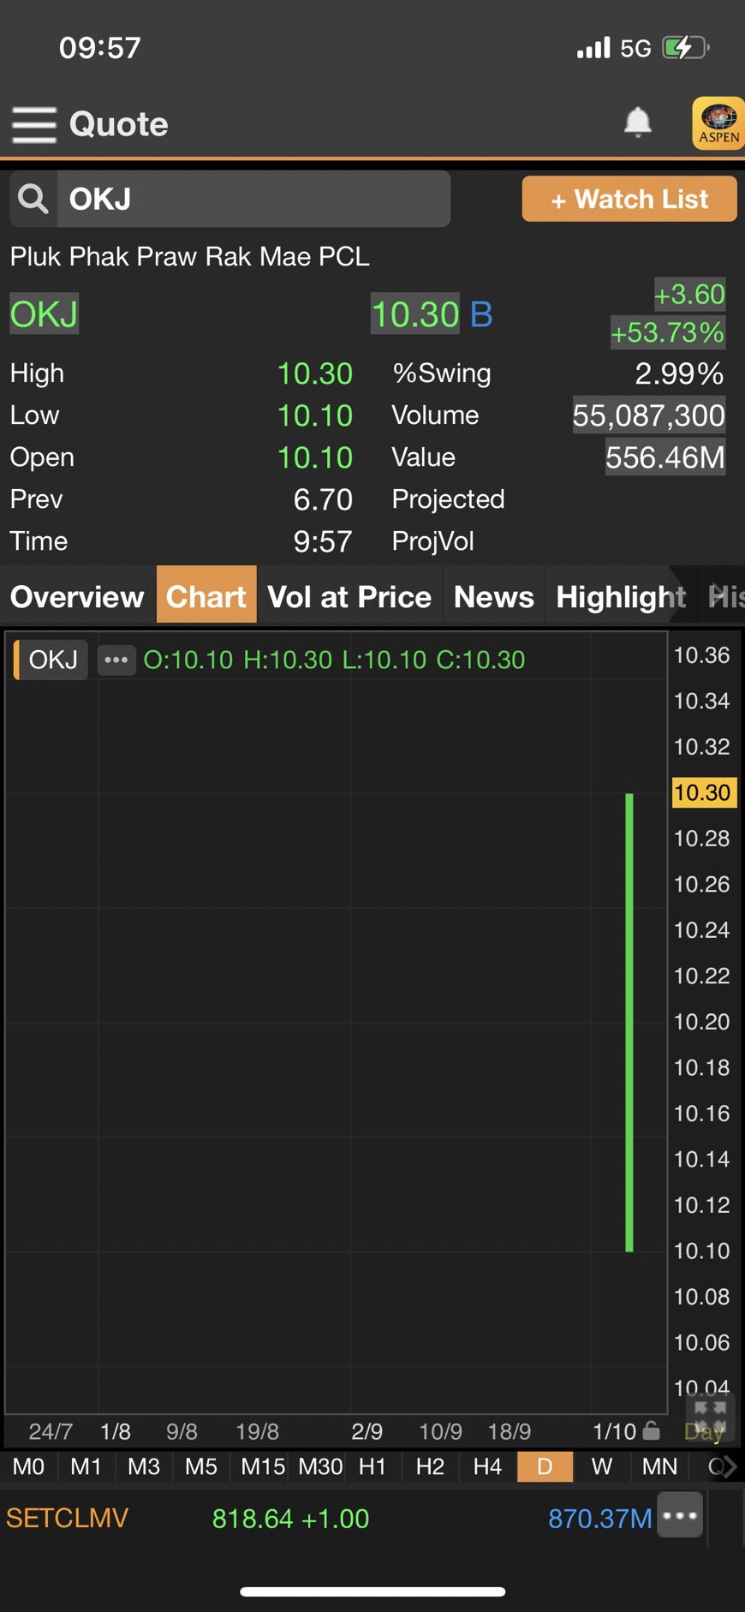Select the weekly W timeframe
The width and height of the screenshot is (745, 1612).
(602, 1466)
